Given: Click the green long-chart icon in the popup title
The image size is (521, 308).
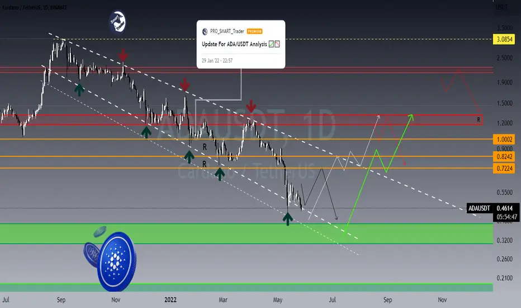Looking at the screenshot, I should (271, 44).
